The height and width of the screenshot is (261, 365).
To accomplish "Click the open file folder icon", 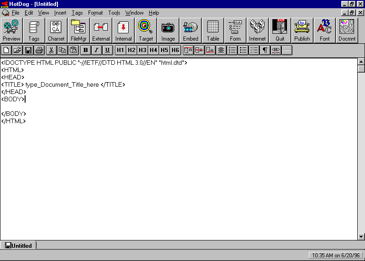I will (x=17, y=50).
